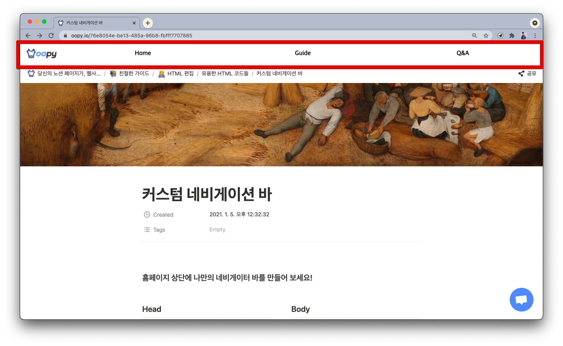
Task: Select the Home navigation item
Action: point(143,53)
